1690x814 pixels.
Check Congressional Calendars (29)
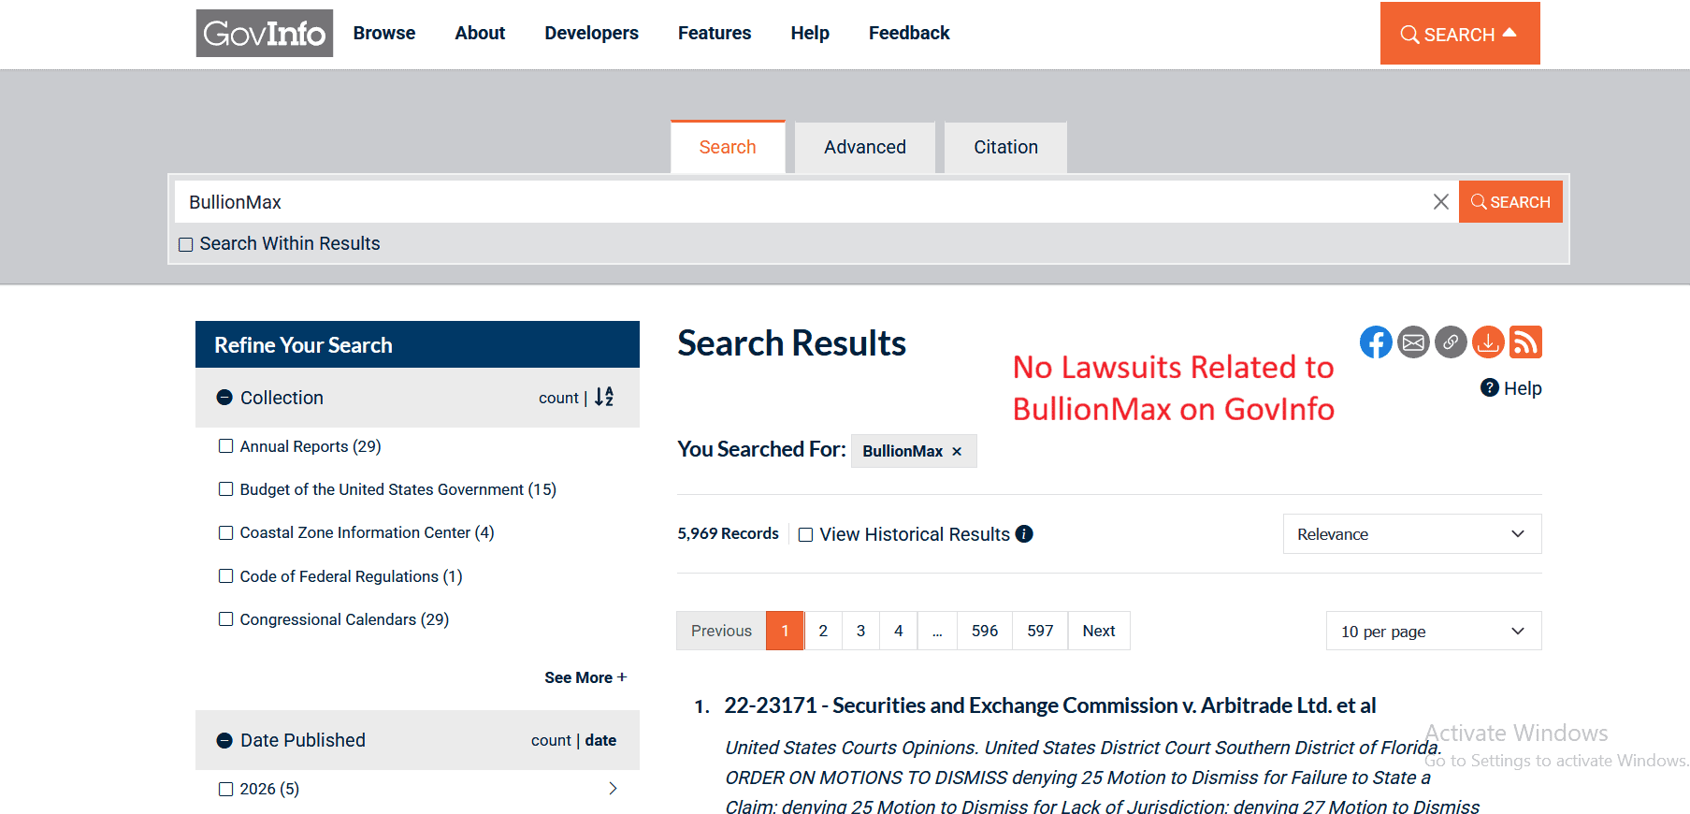(225, 619)
